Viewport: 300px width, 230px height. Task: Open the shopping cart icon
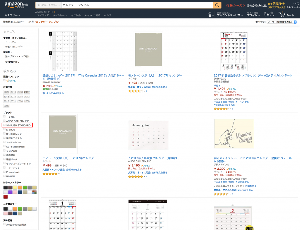[x=282, y=14]
